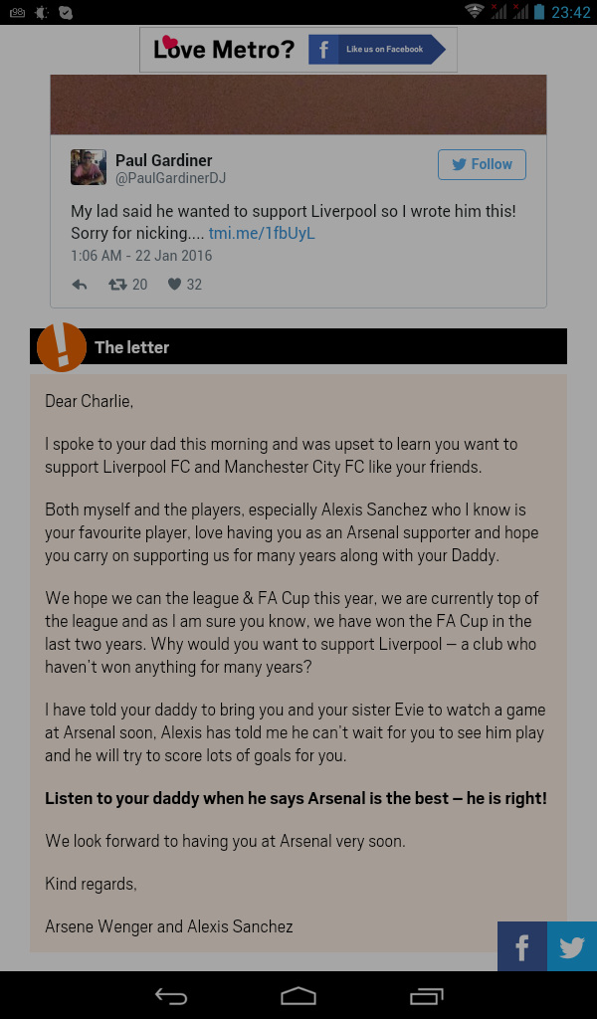Open the @PaulGardinerDJ handle
The image size is (597, 1019).
click(x=171, y=178)
